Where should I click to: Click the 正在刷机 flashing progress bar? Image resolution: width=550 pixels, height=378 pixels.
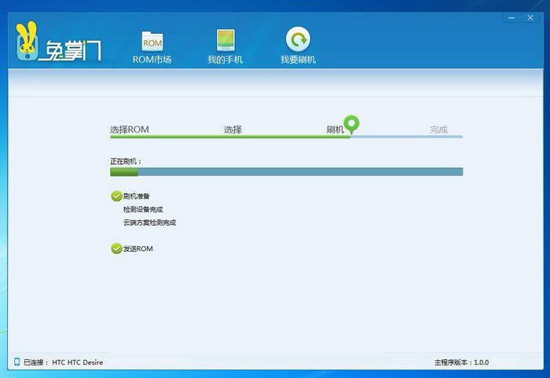click(286, 172)
